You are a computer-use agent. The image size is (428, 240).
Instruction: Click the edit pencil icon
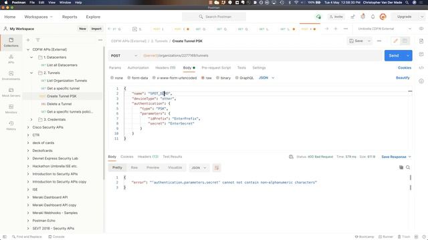[395, 41]
